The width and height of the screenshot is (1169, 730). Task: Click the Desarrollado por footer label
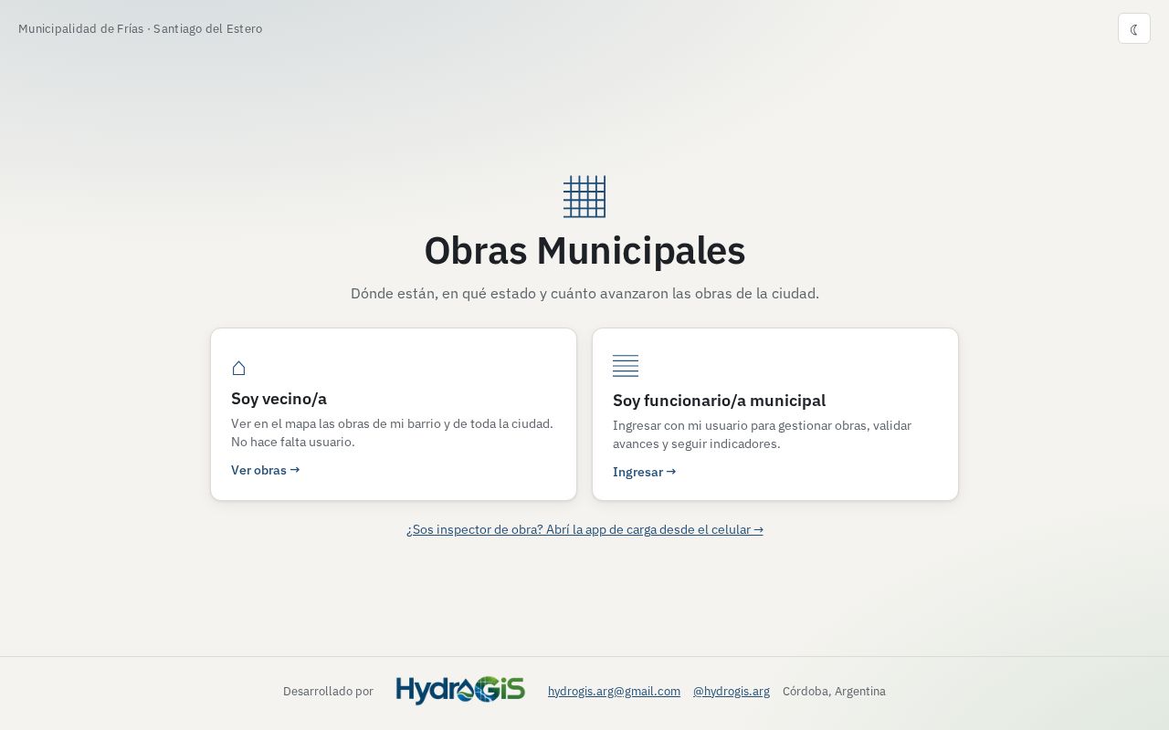coord(328,691)
